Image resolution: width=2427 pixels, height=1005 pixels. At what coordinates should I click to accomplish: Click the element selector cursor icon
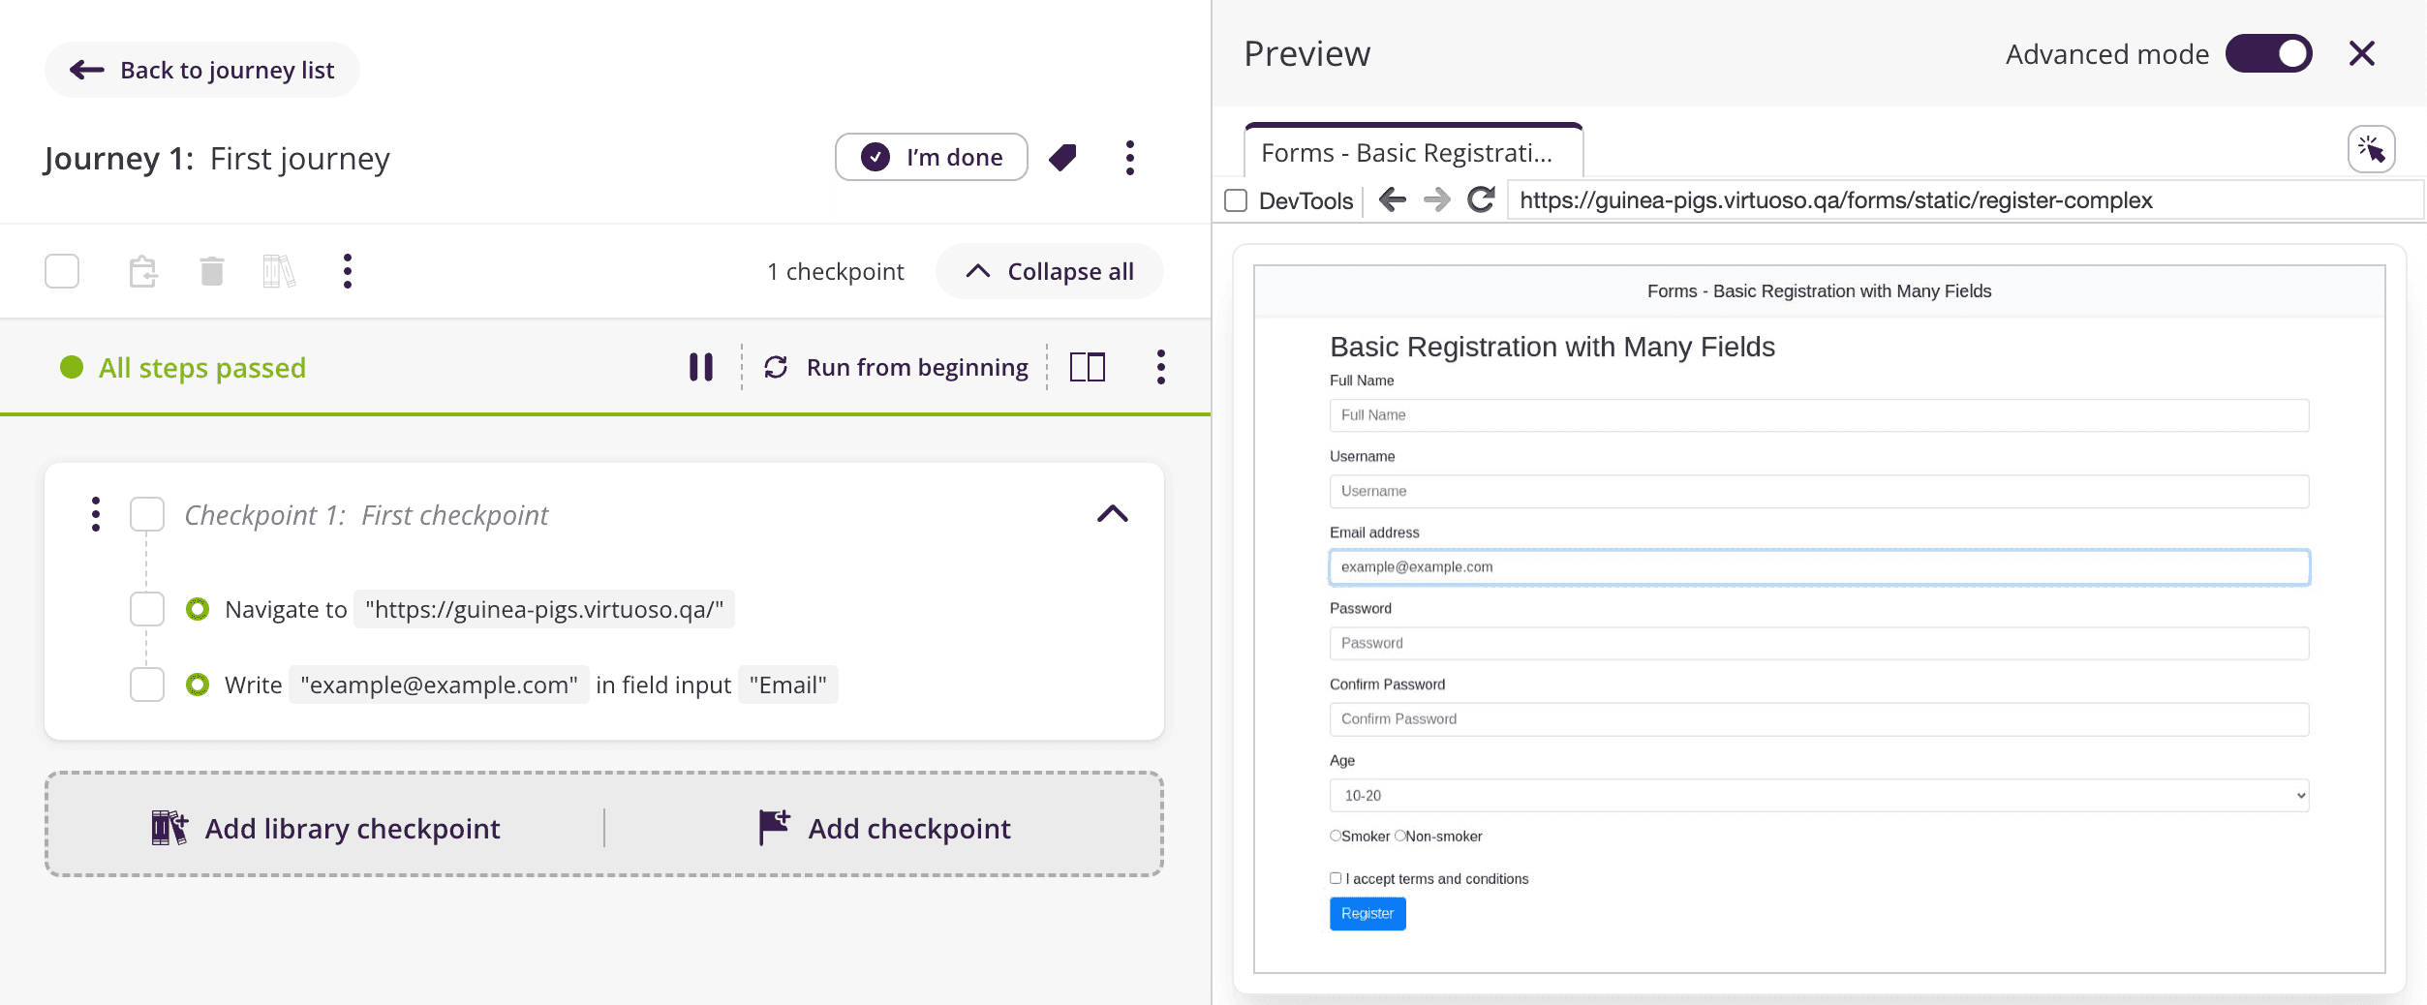pos(2371,150)
